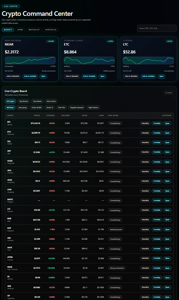Screen dimensions: 179x300
Task: Add SOL row to Portfolio
Action: coord(157,142)
